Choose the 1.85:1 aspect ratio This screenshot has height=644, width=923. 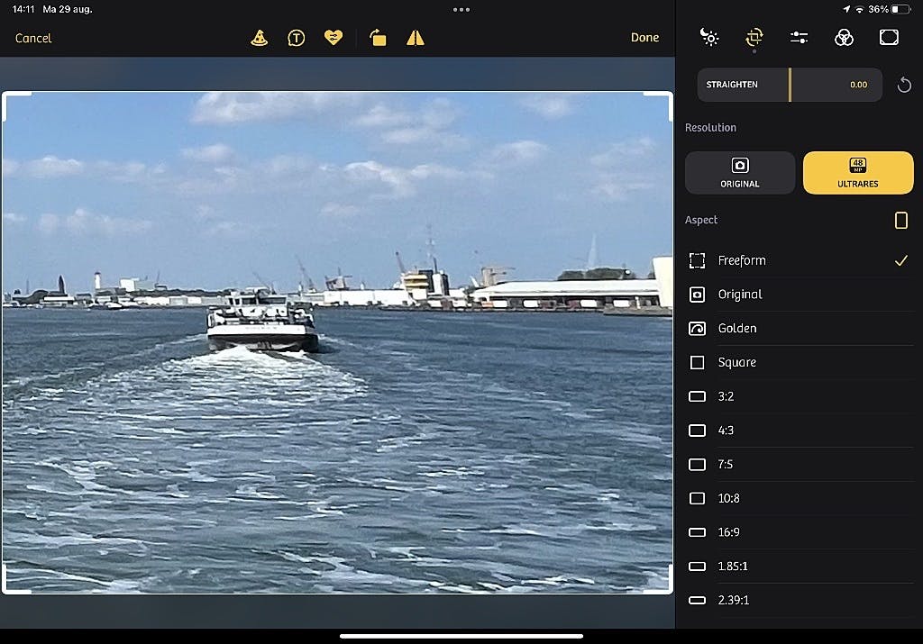(799, 567)
